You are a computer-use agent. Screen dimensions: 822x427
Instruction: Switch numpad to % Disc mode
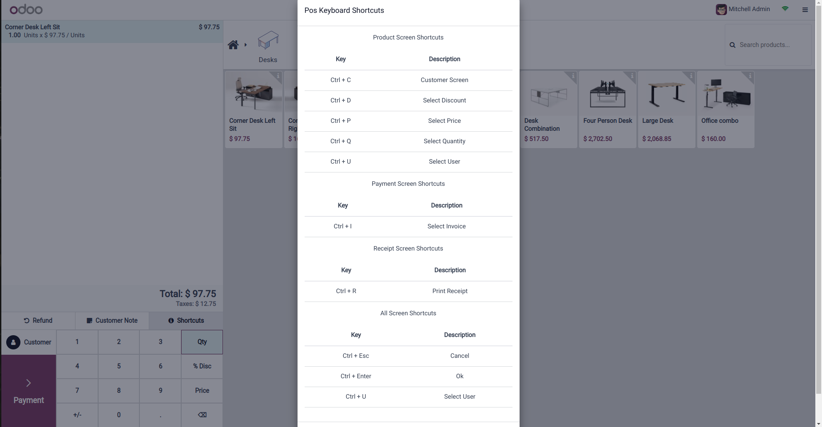click(x=202, y=366)
